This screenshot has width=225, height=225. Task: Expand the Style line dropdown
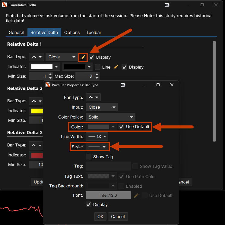tap(97, 147)
